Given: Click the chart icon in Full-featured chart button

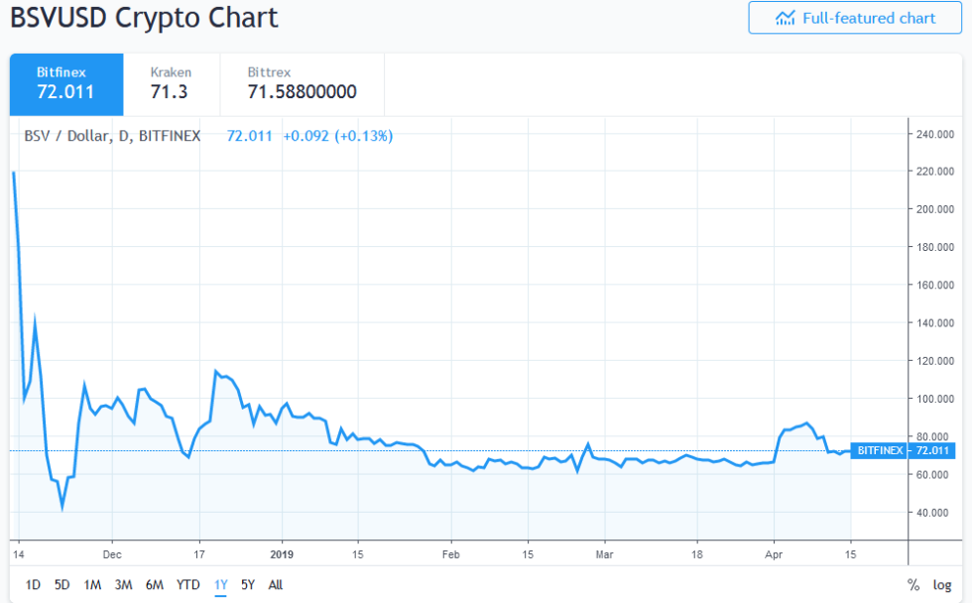Looking at the screenshot, I should click(788, 17).
